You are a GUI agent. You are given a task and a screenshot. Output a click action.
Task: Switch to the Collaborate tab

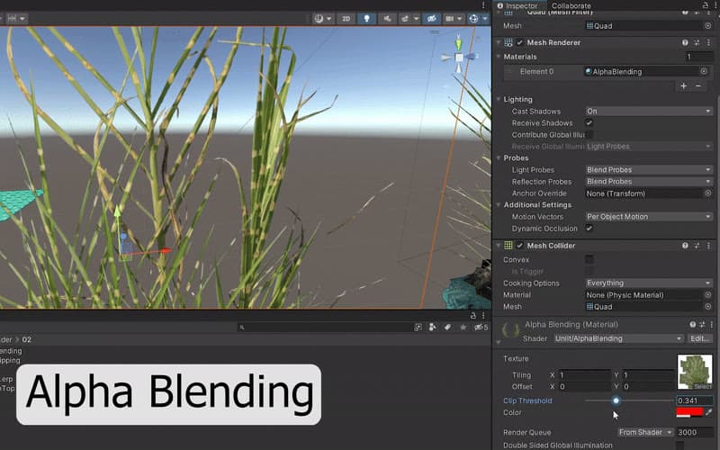pos(571,5)
